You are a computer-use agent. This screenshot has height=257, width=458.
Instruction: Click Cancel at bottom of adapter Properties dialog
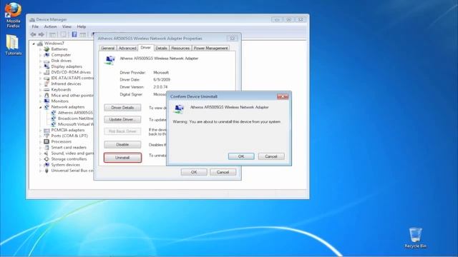(x=223, y=172)
